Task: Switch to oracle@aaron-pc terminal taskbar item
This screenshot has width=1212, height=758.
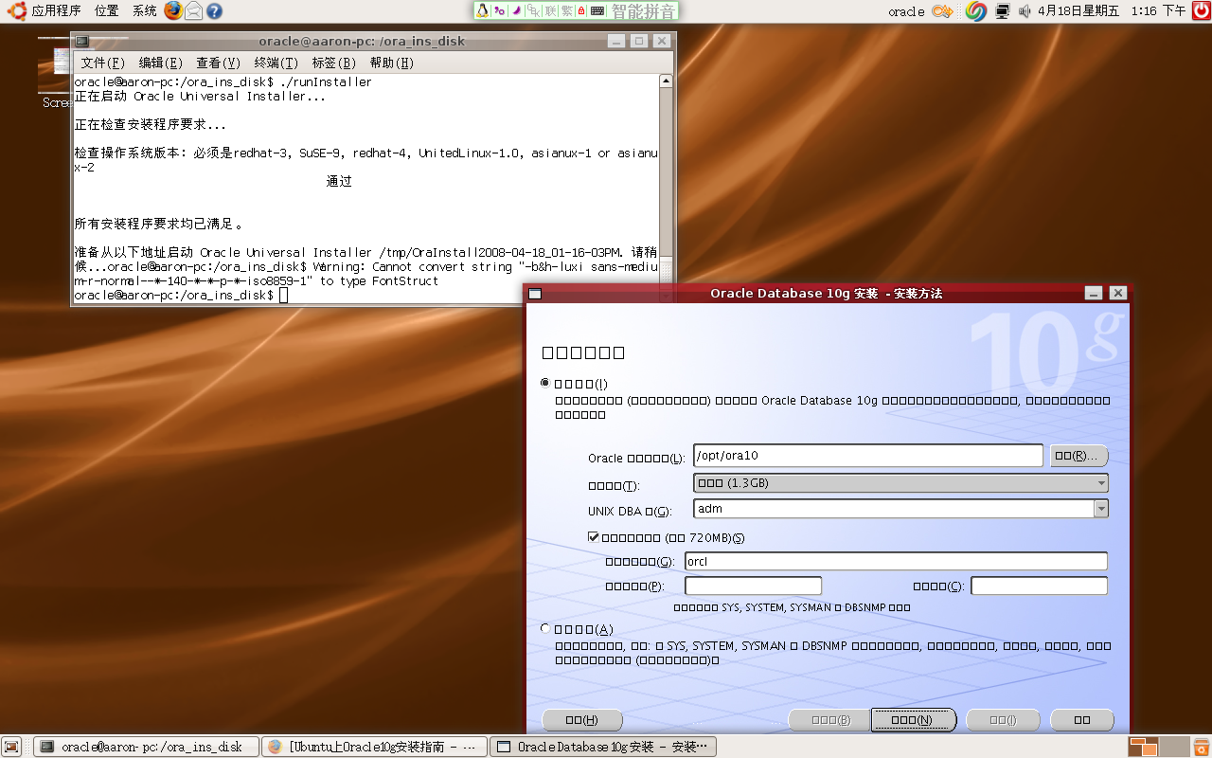Action: [146, 747]
